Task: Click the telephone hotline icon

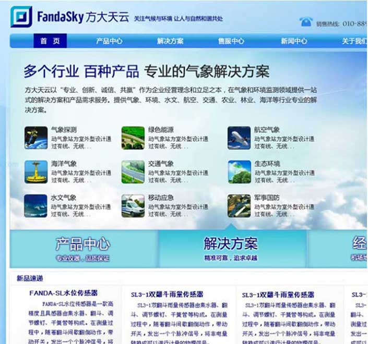Action: tap(306, 22)
